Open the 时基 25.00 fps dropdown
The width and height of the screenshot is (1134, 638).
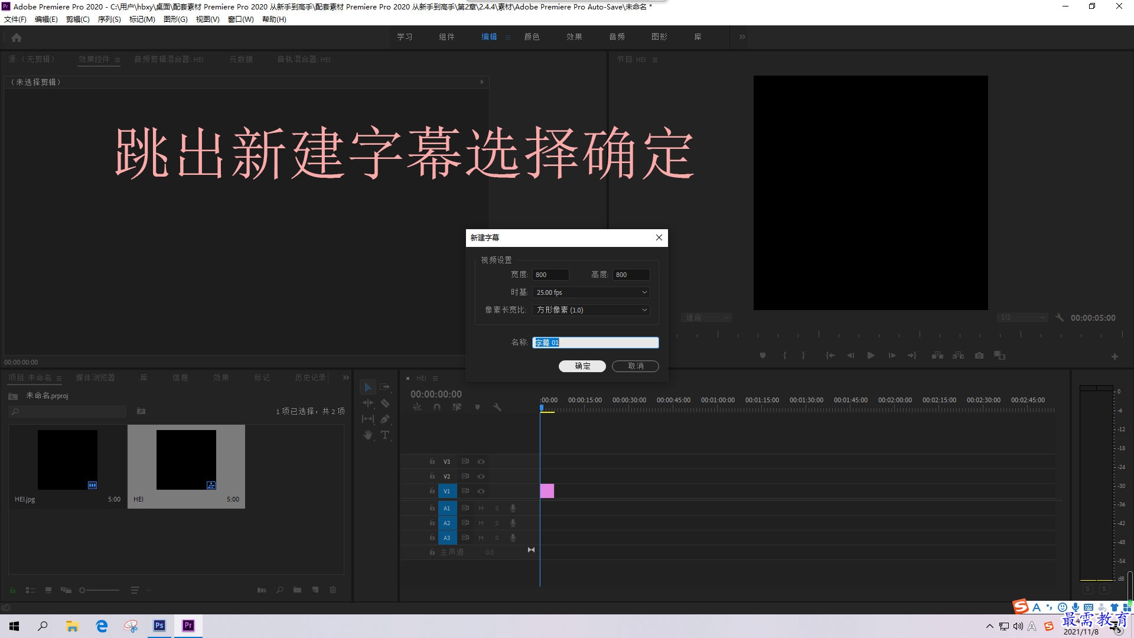[x=591, y=292]
